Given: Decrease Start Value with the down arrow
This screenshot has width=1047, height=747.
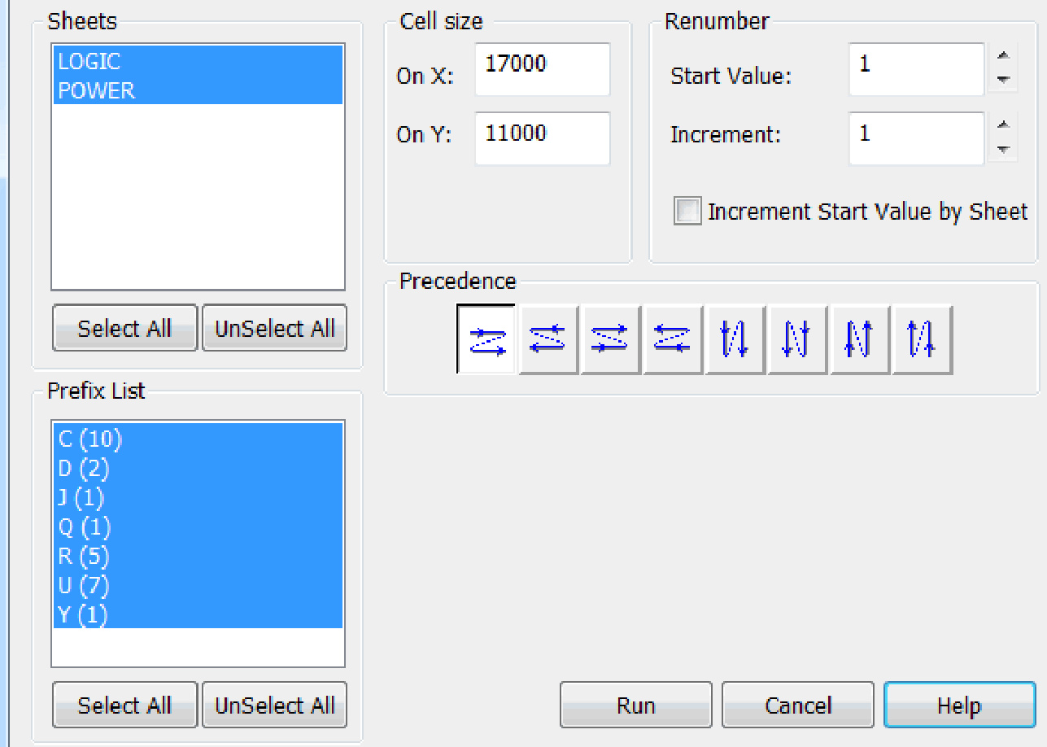Looking at the screenshot, I should pos(1004,80).
